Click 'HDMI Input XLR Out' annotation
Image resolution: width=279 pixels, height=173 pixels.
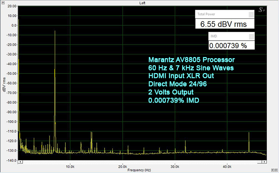point(181,76)
